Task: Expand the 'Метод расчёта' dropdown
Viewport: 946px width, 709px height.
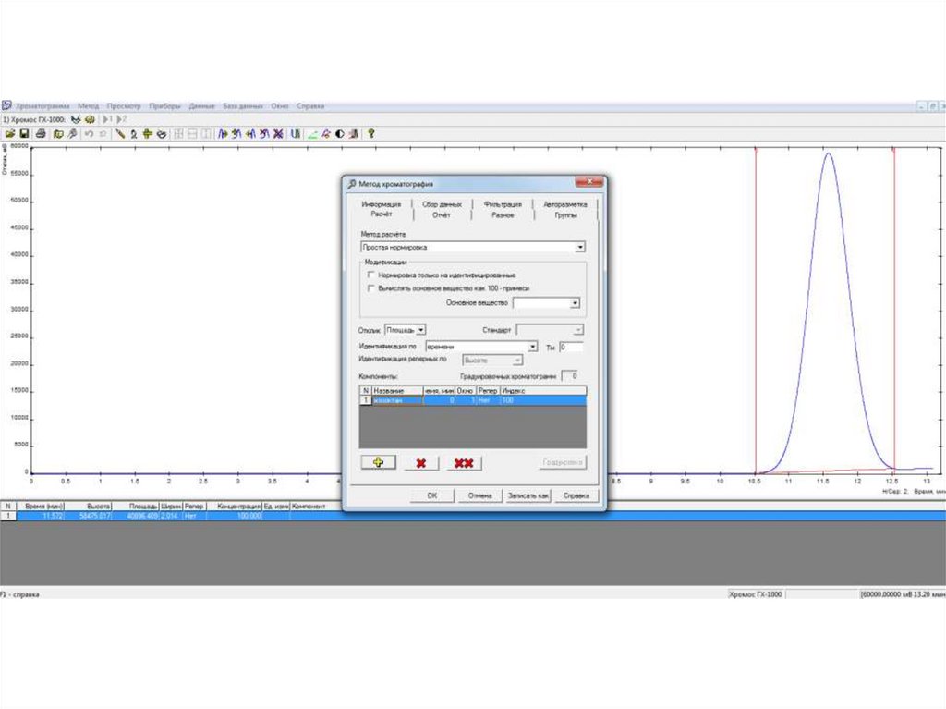Action: click(x=579, y=248)
